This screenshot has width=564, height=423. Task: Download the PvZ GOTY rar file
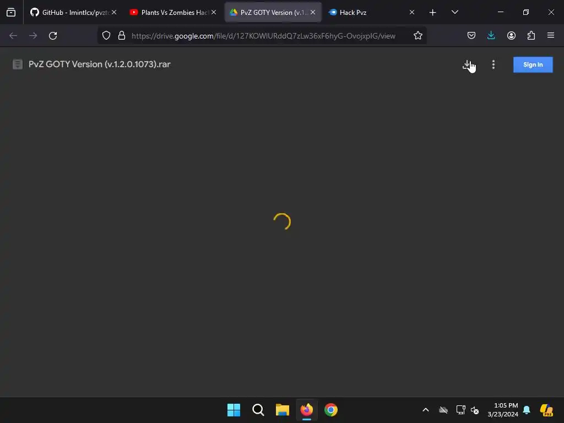[467, 65]
